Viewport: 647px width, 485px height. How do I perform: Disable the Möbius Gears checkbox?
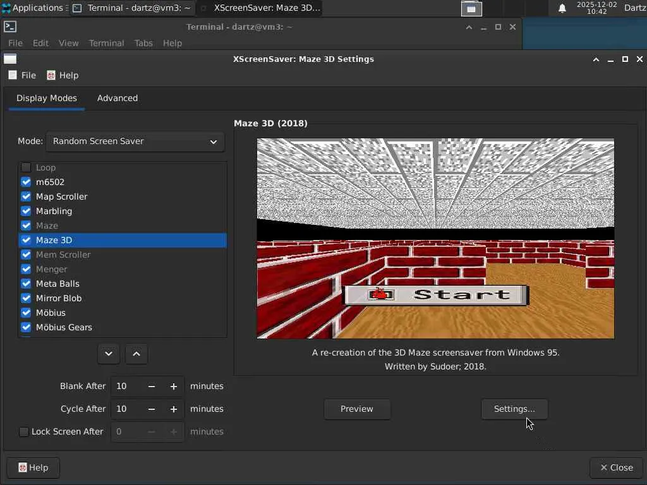tap(26, 327)
